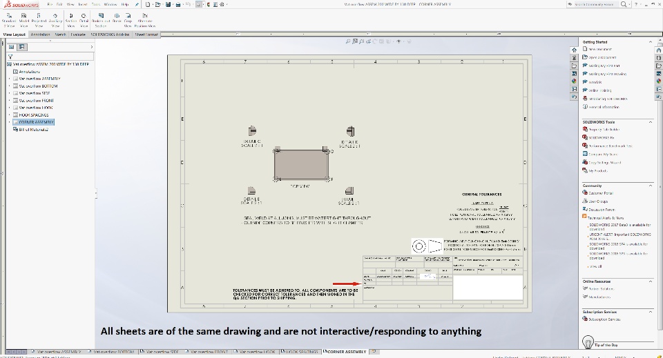Open the File menu
The width and height of the screenshot is (663, 358).
[x=50, y=4]
